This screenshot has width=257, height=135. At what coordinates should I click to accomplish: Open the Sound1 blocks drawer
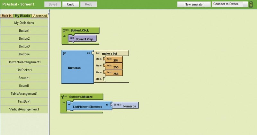[24, 86]
